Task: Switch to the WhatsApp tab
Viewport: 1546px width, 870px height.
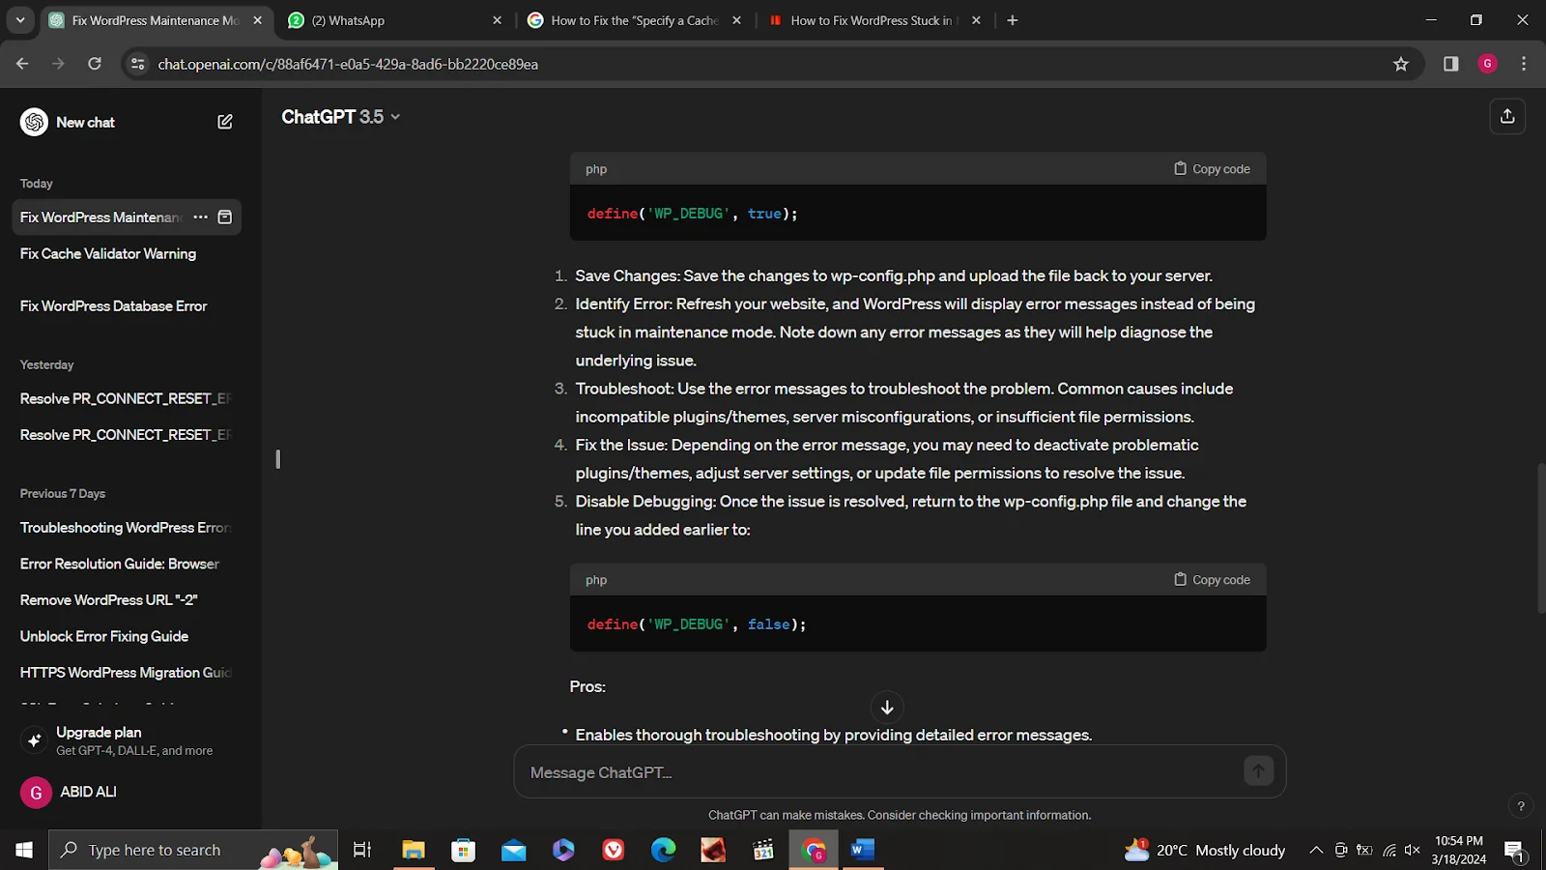Action: (386, 20)
